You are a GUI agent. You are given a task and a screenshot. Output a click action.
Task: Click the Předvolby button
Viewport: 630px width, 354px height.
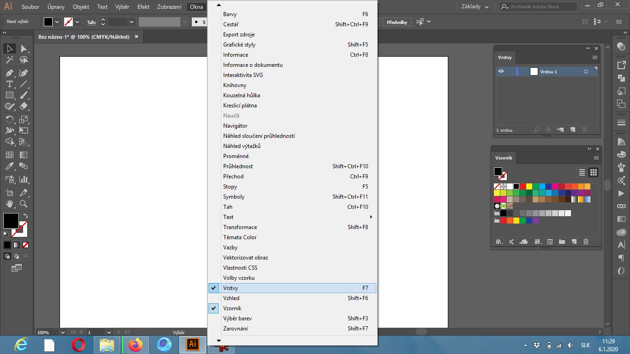pyautogui.click(x=397, y=22)
